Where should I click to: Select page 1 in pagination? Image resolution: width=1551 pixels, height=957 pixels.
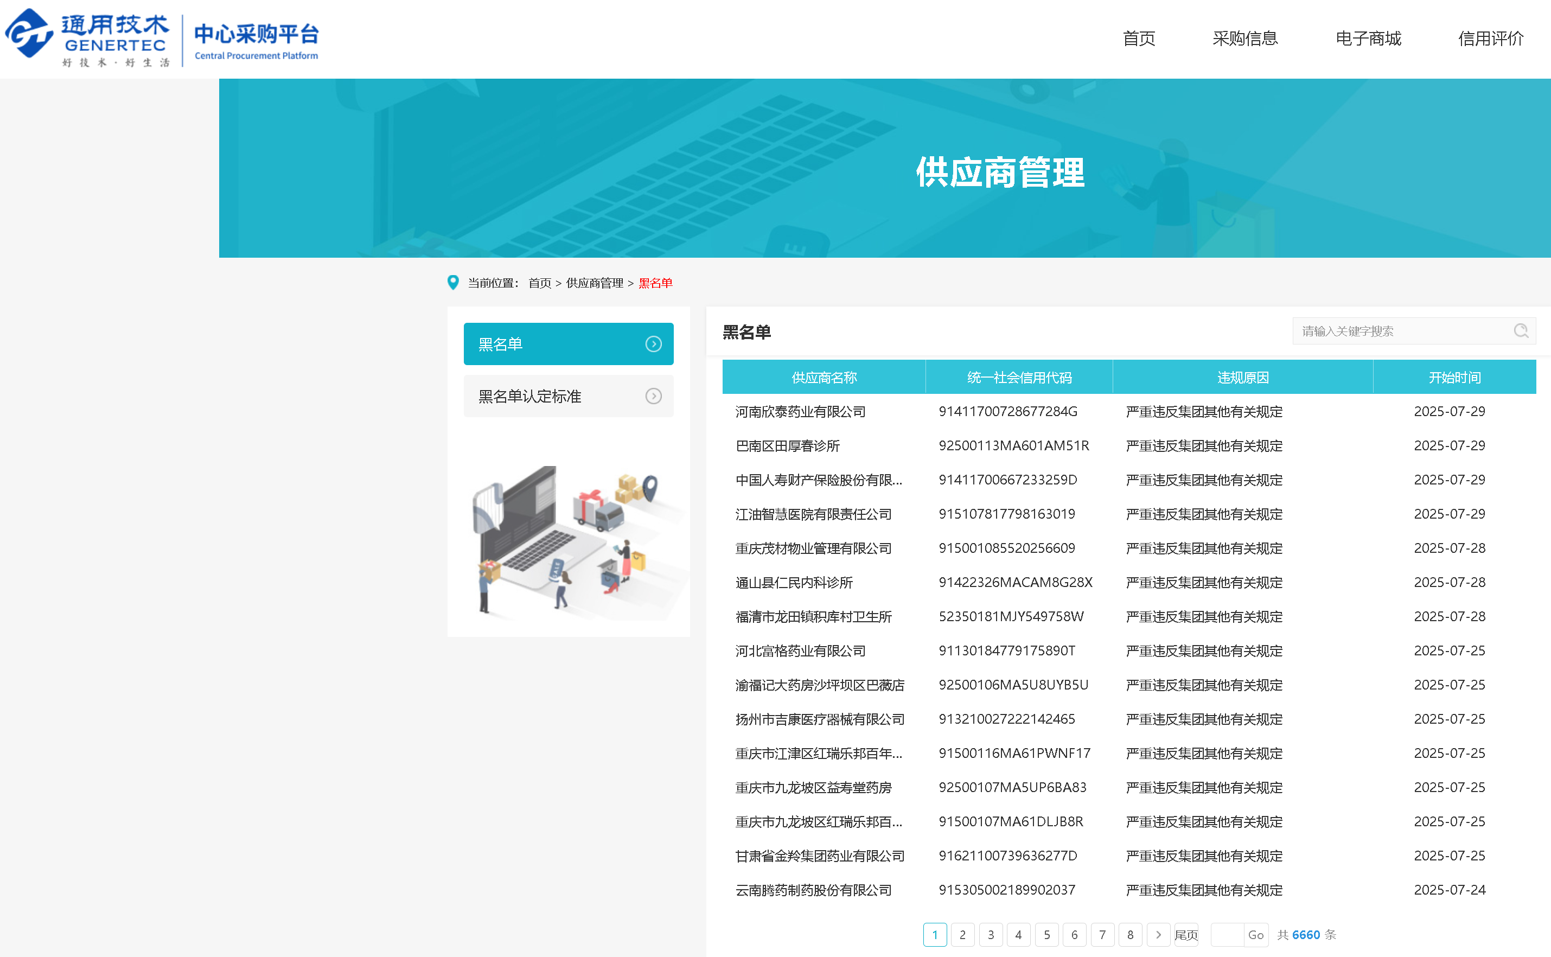(x=935, y=934)
